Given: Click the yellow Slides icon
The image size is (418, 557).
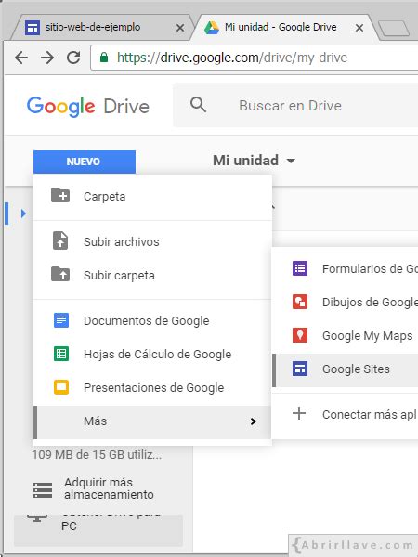Looking at the screenshot, I should [61, 387].
